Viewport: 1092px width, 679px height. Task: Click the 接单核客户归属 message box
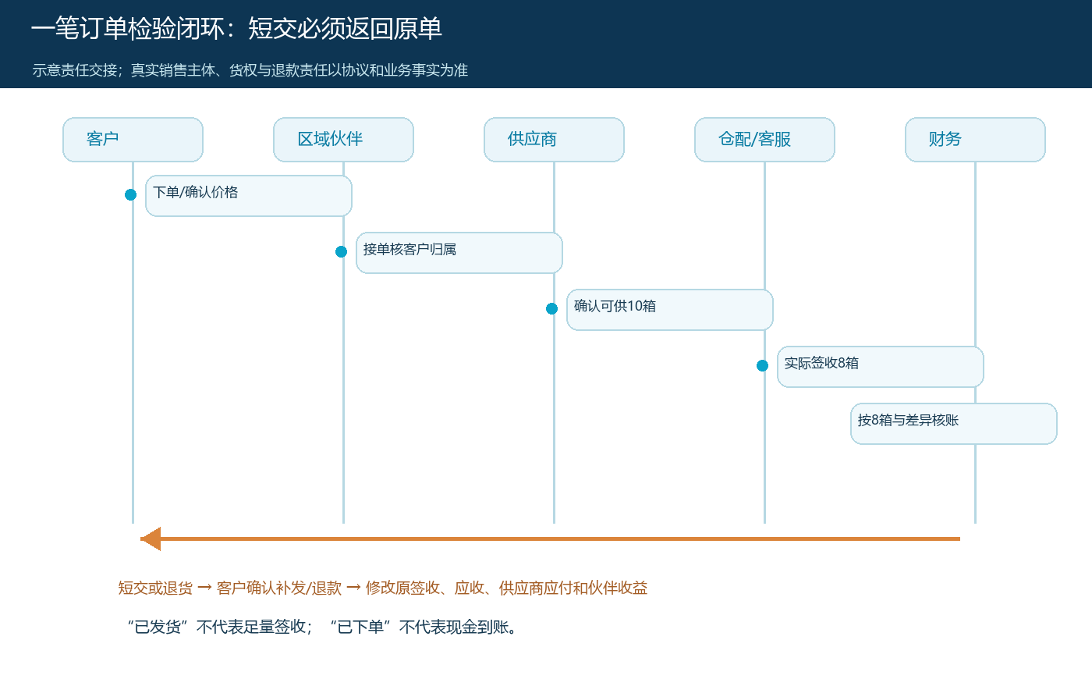(459, 253)
